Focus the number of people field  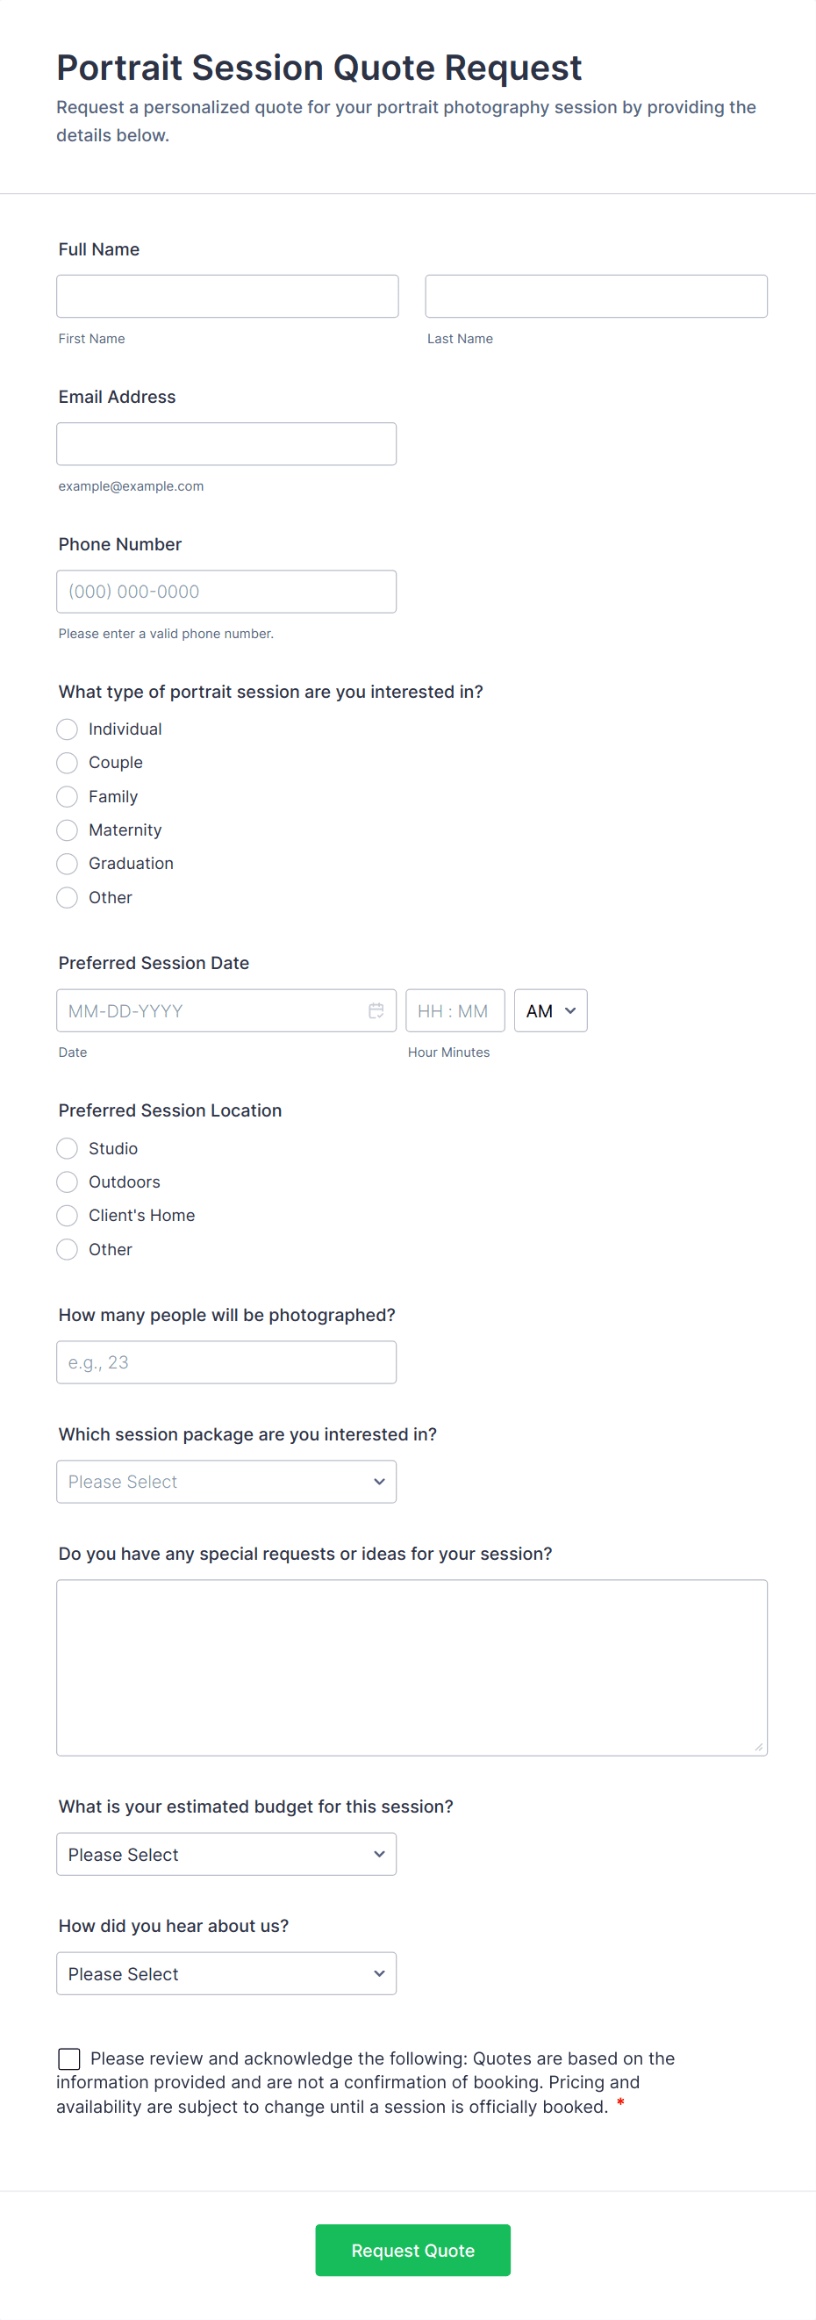coord(226,1362)
